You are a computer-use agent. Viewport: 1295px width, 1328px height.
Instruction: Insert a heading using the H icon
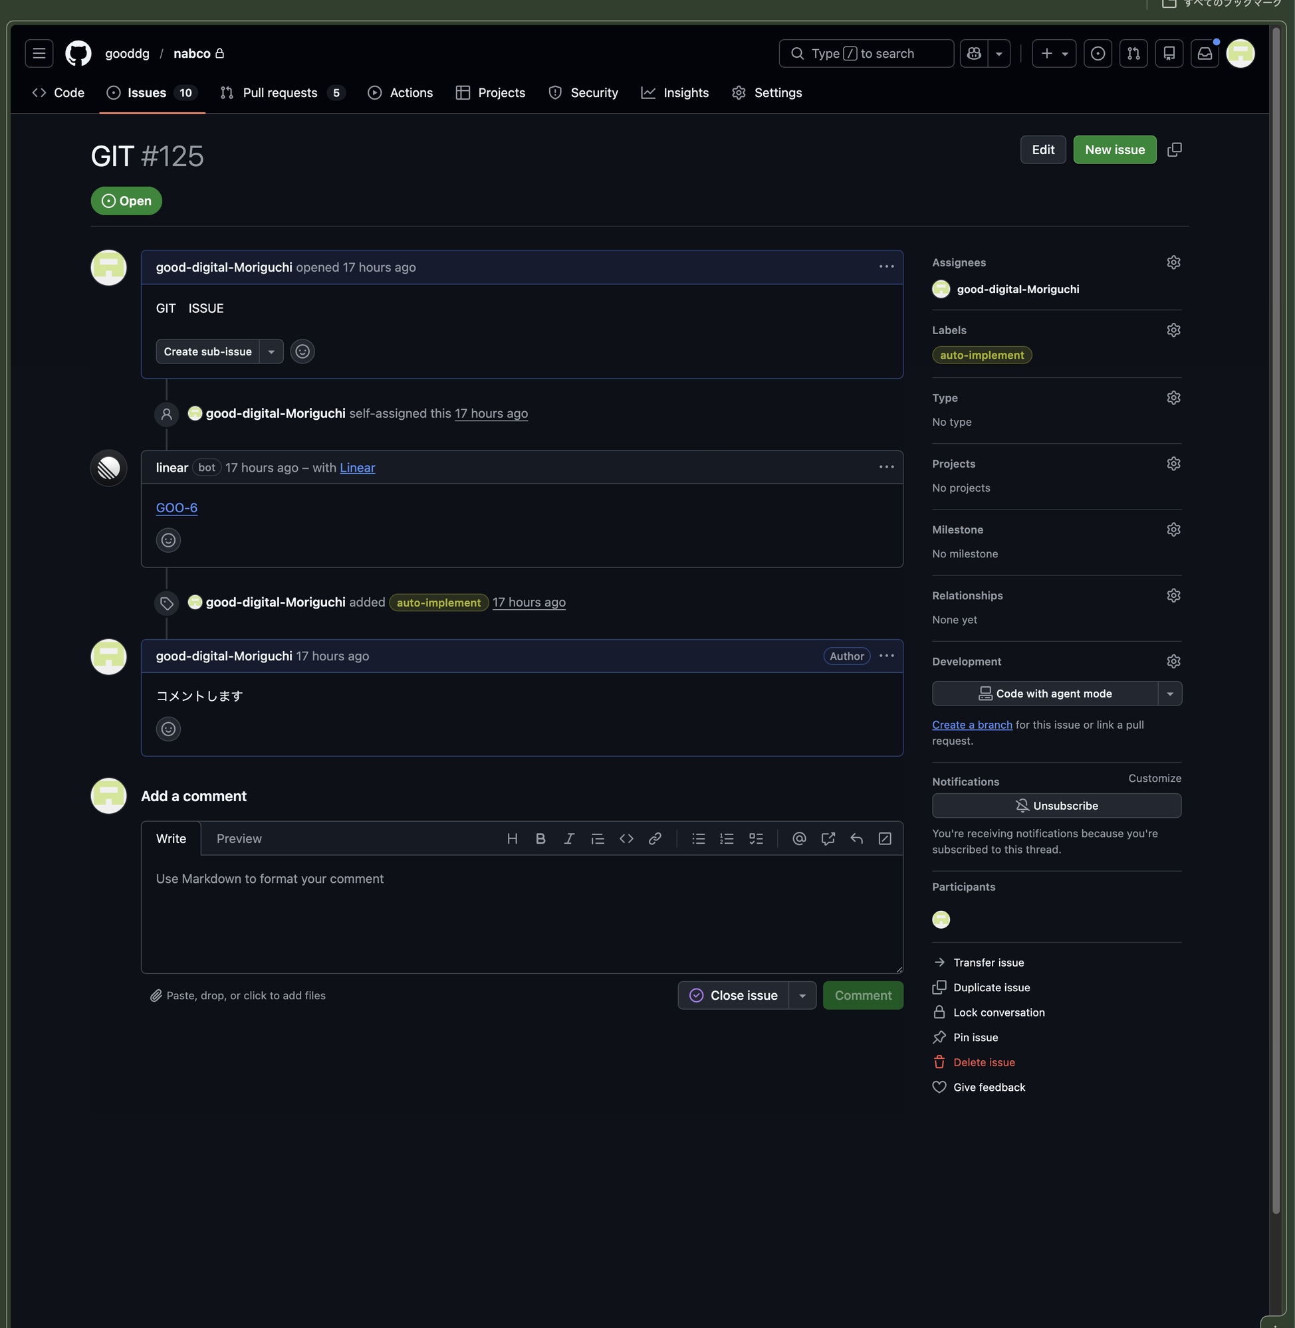511,838
